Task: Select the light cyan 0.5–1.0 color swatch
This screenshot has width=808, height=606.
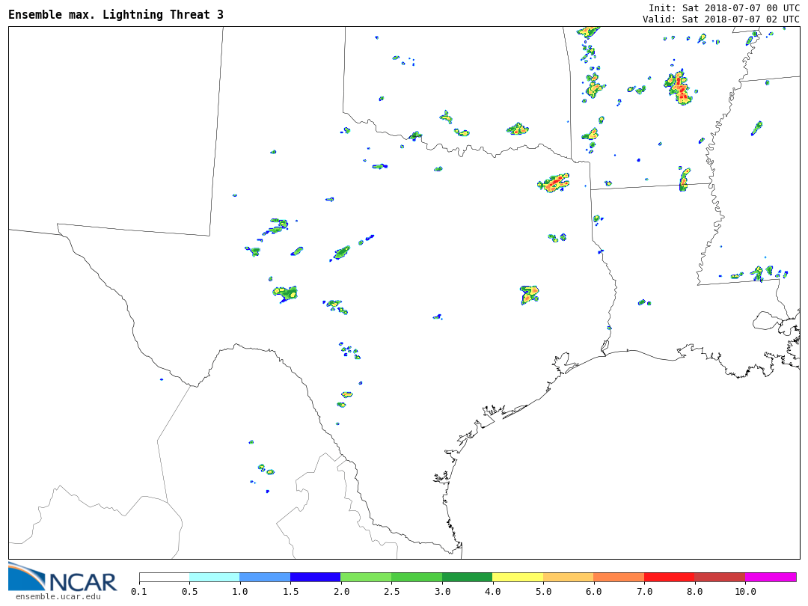Action: click(x=214, y=578)
